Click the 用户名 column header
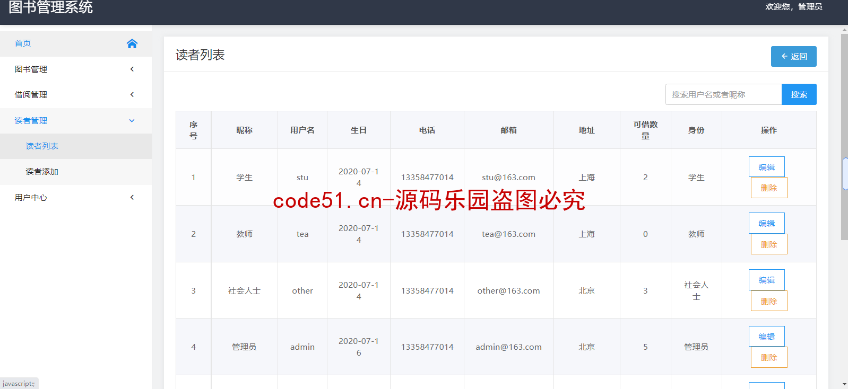 click(x=302, y=130)
